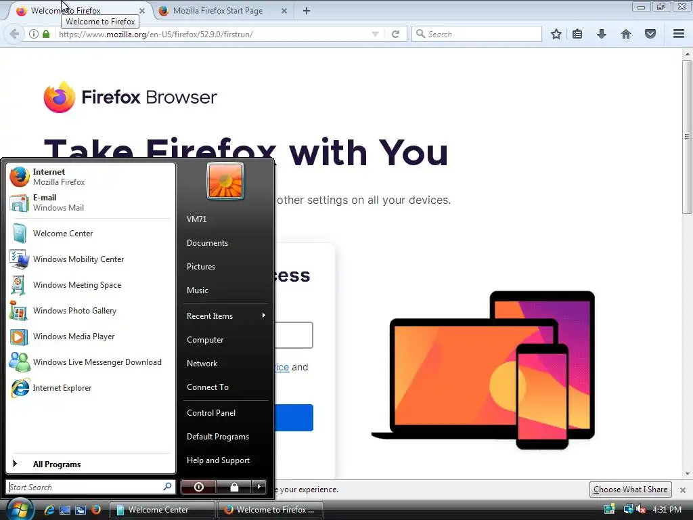The width and height of the screenshot is (693, 520).
Task: Open Pictures folder link
Action: [x=200, y=267]
